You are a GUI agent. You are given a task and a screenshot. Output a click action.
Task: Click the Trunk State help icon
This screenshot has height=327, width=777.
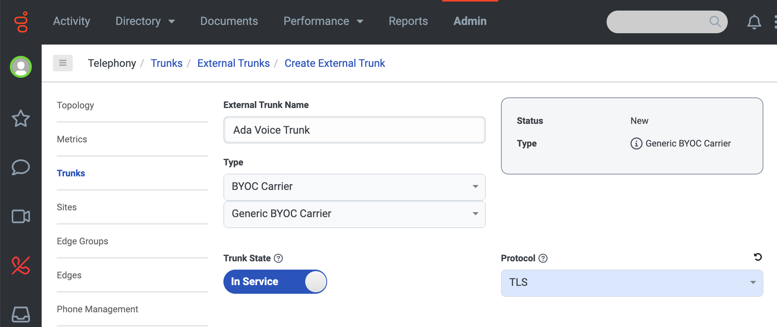click(278, 258)
